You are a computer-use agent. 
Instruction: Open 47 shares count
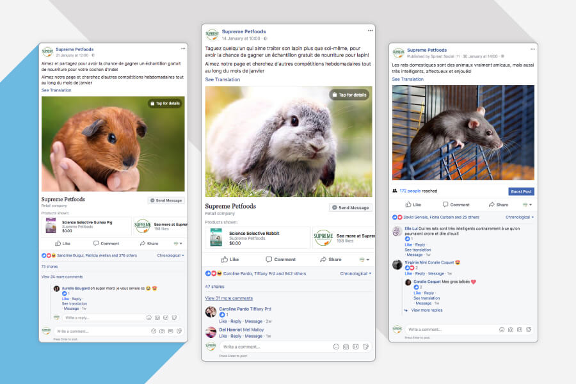(214, 286)
